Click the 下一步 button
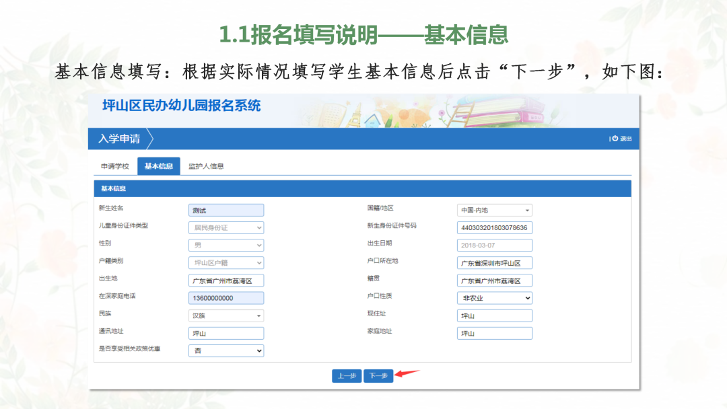The width and height of the screenshot is (727, 409). (378, 376)
